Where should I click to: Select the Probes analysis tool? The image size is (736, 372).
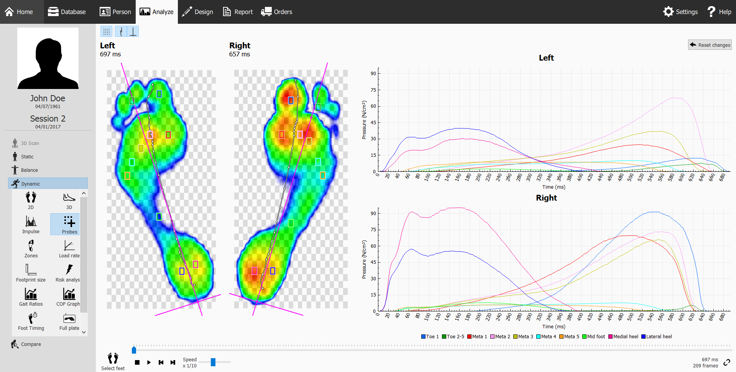point(69,224)
